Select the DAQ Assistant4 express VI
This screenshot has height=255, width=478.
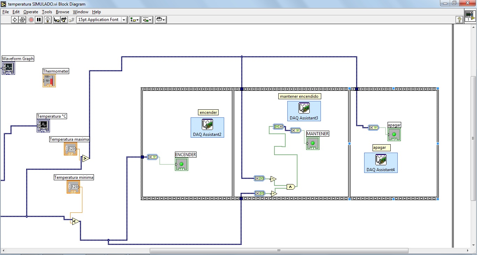click(x=381, y=163)
